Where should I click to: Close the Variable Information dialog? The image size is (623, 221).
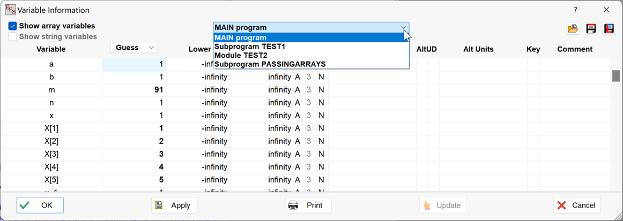pyautogui.click(x=606, y=10)
